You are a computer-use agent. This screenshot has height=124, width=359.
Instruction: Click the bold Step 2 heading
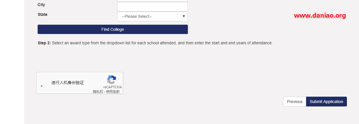pos(44,43)
